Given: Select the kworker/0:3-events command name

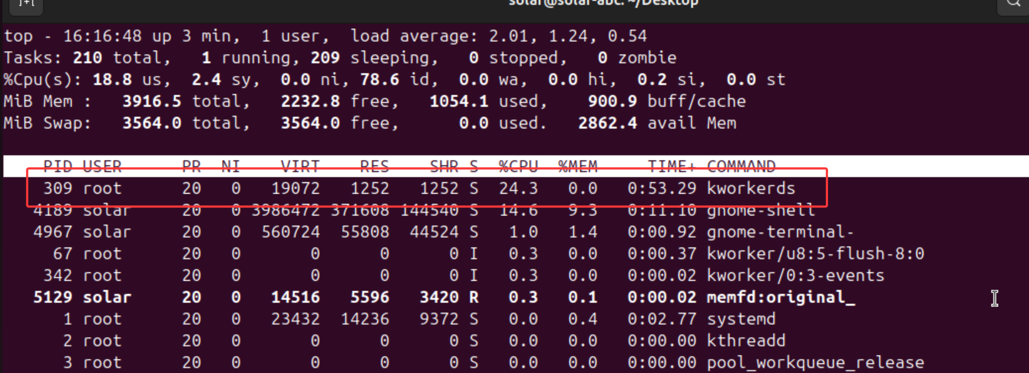Looking at the screenshot, I should click(796, 275).
